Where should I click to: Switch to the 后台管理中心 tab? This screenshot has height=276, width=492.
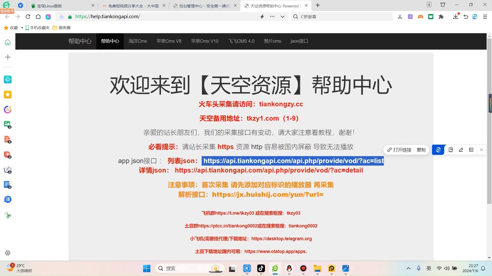tap(204, 6)
